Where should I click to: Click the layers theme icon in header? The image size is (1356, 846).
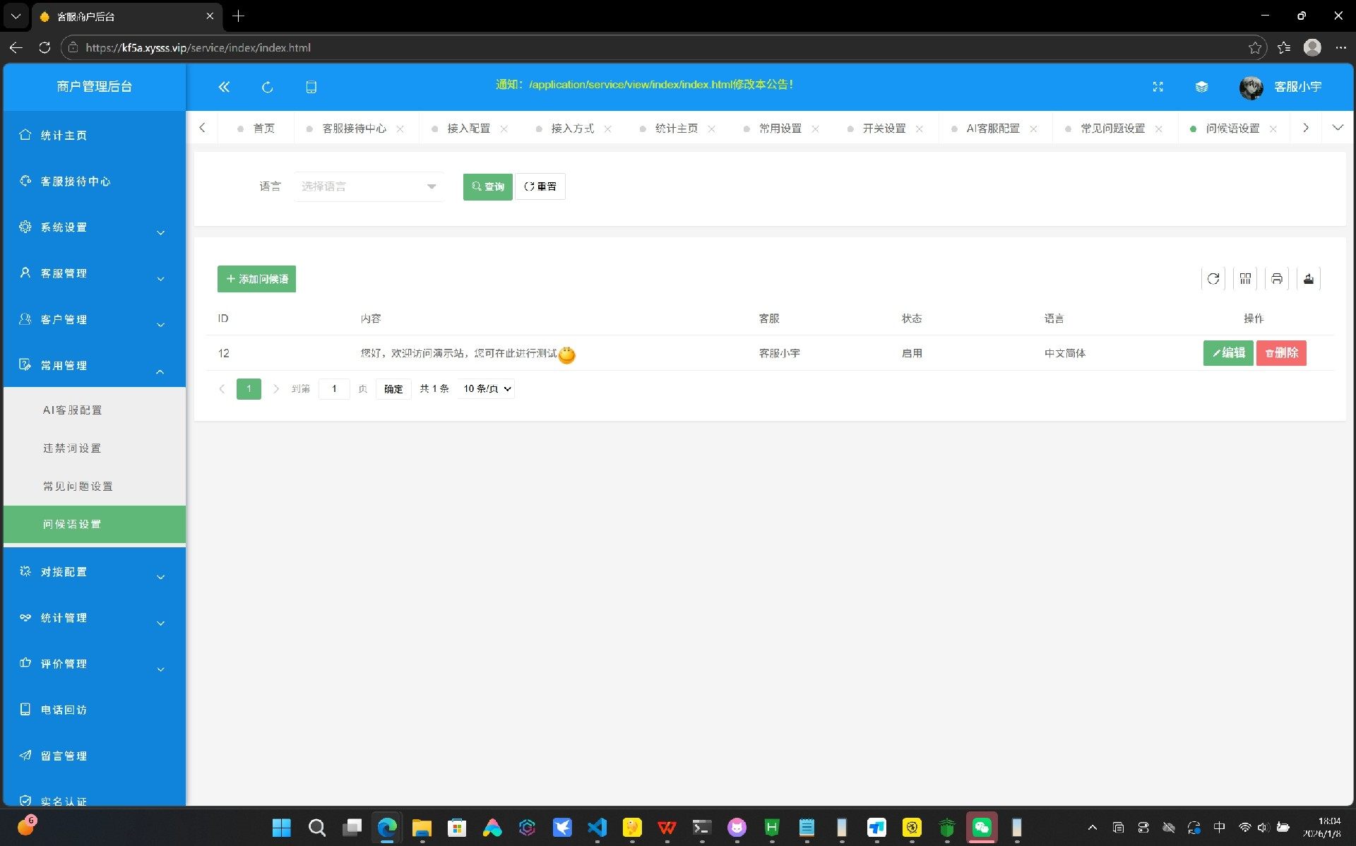click(x=1201, y=87)
